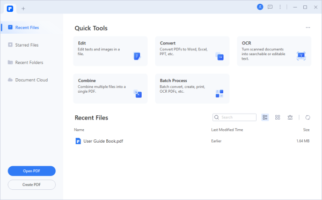The height and width of the screenshot is (200, 322).
Task: Click the PDFelement home logo tab
Action: (x=10, y=9)
